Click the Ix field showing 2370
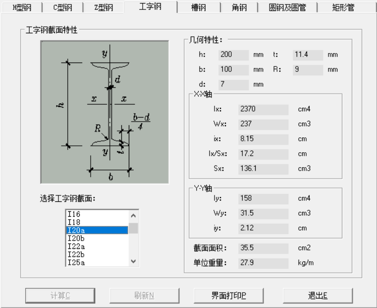 coord(263,110)
